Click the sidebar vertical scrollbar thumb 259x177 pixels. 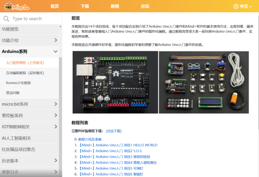pos(60,115)
